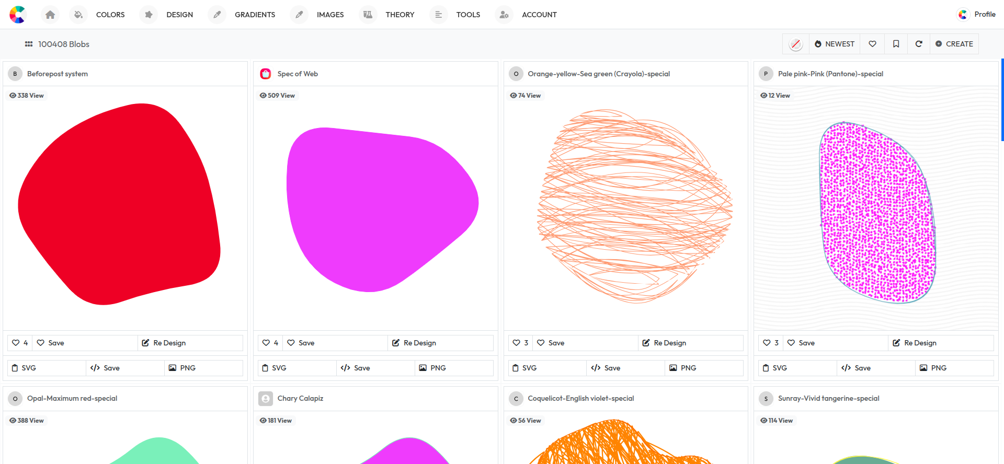Open the no-color filter swatch
Image resolution: width=1004 pixels, height=464 pixels.
[x=796, y=44]
